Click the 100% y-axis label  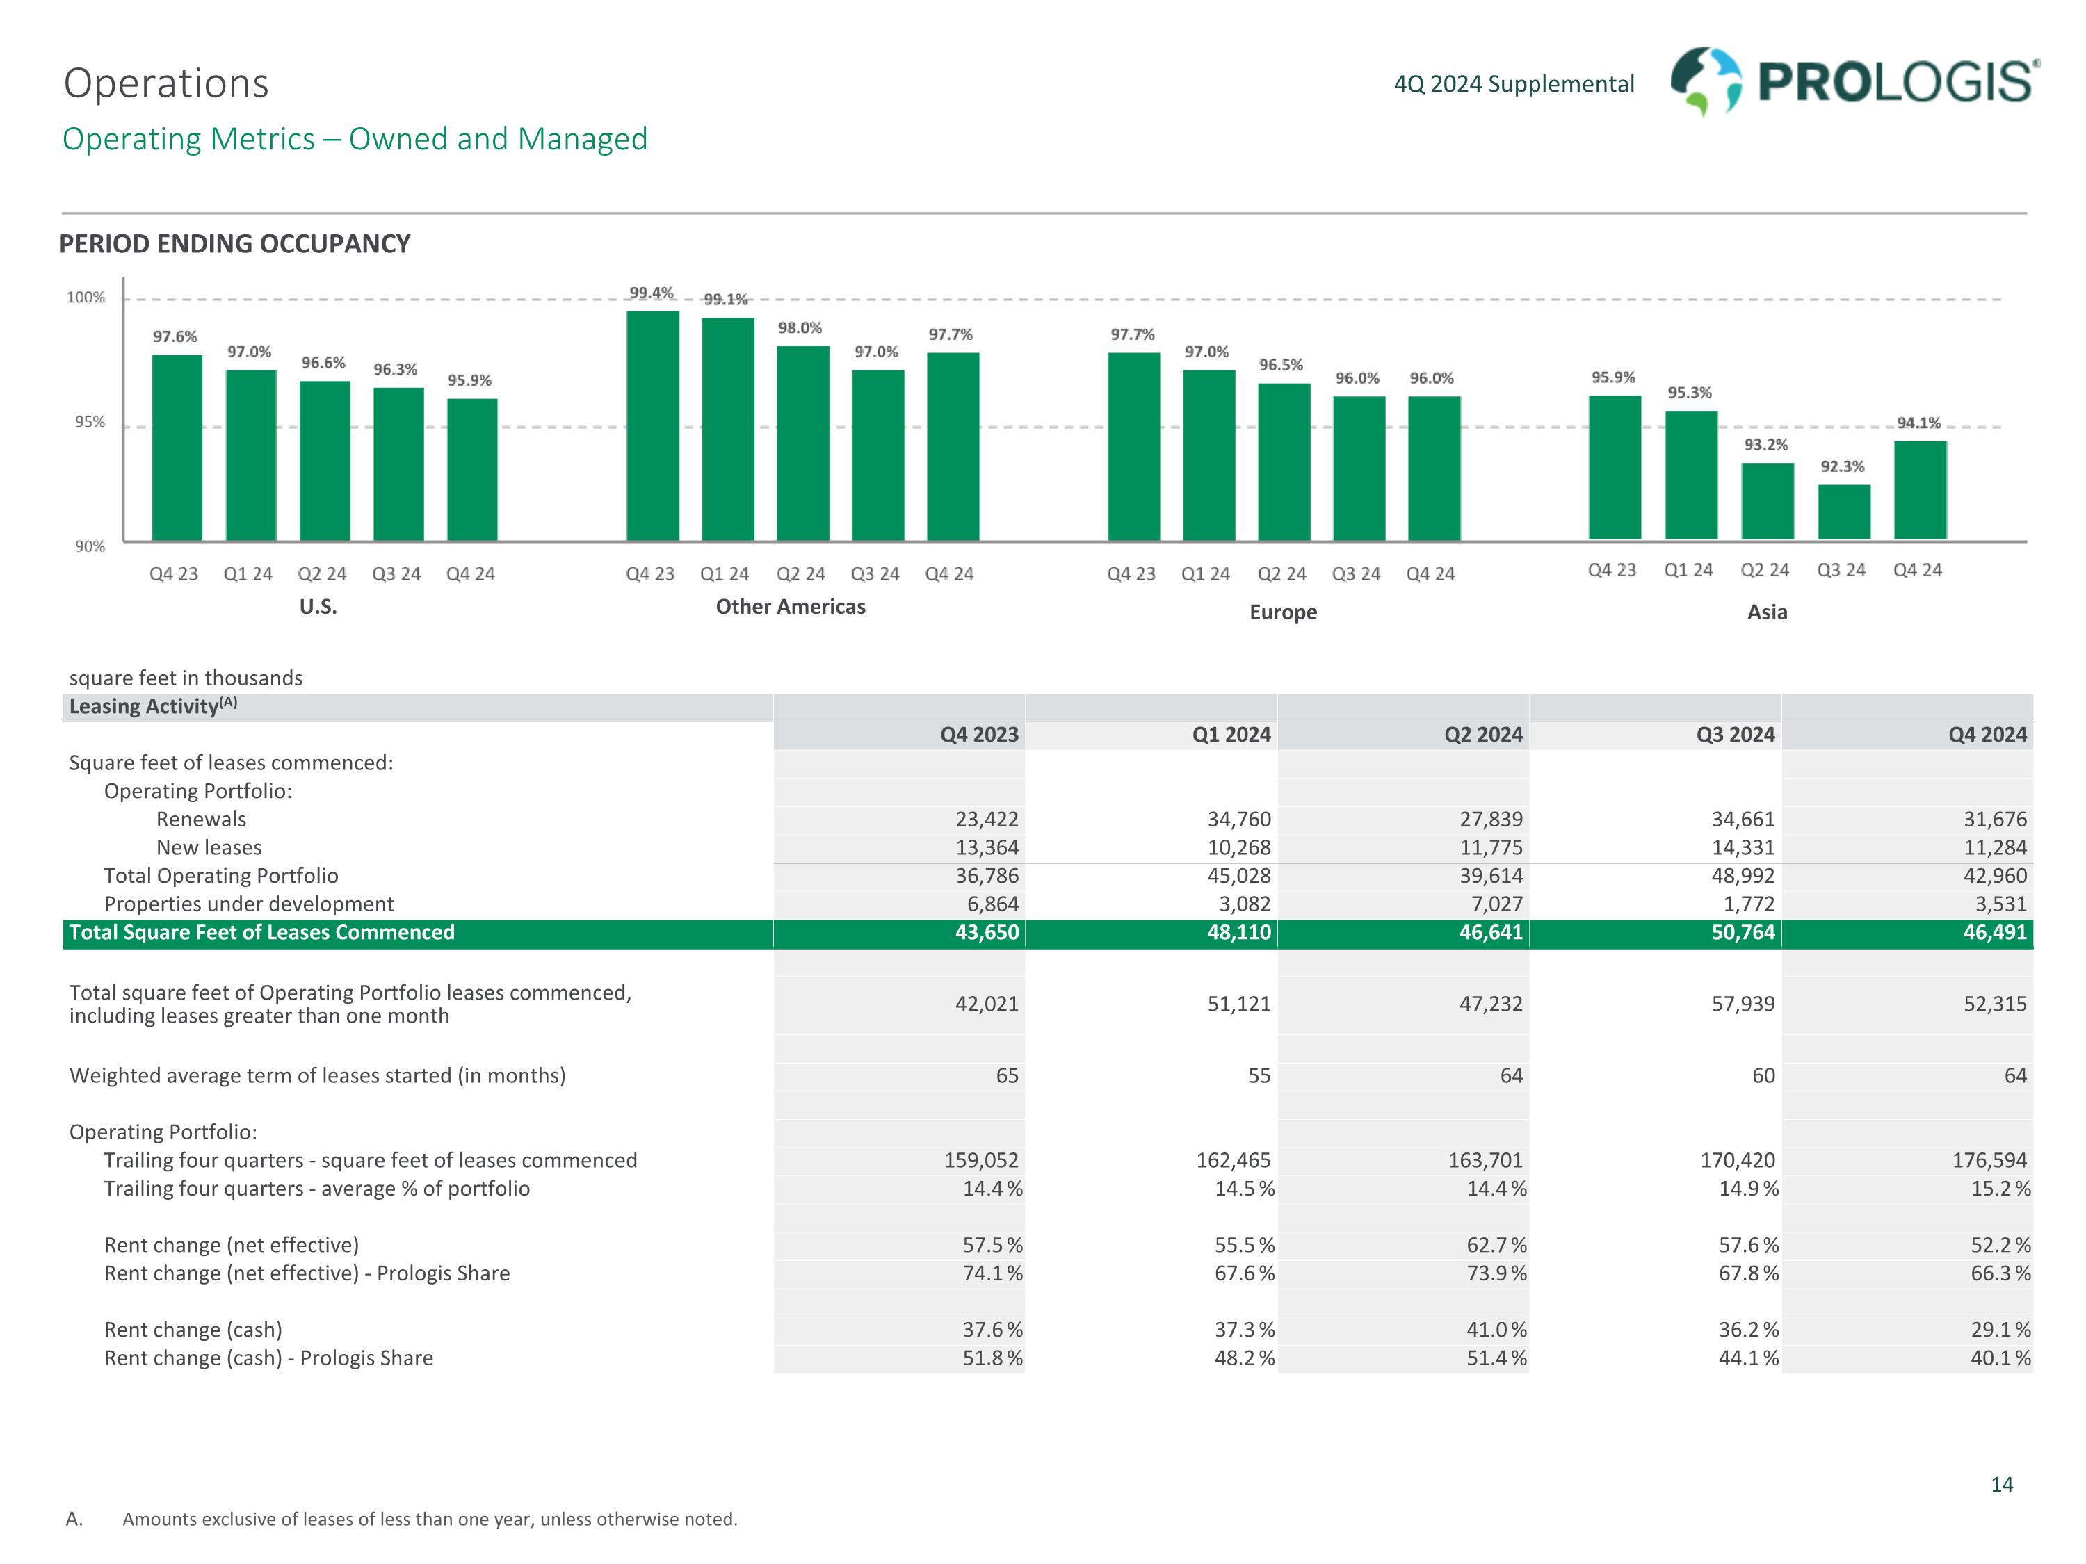pos(86,298)
